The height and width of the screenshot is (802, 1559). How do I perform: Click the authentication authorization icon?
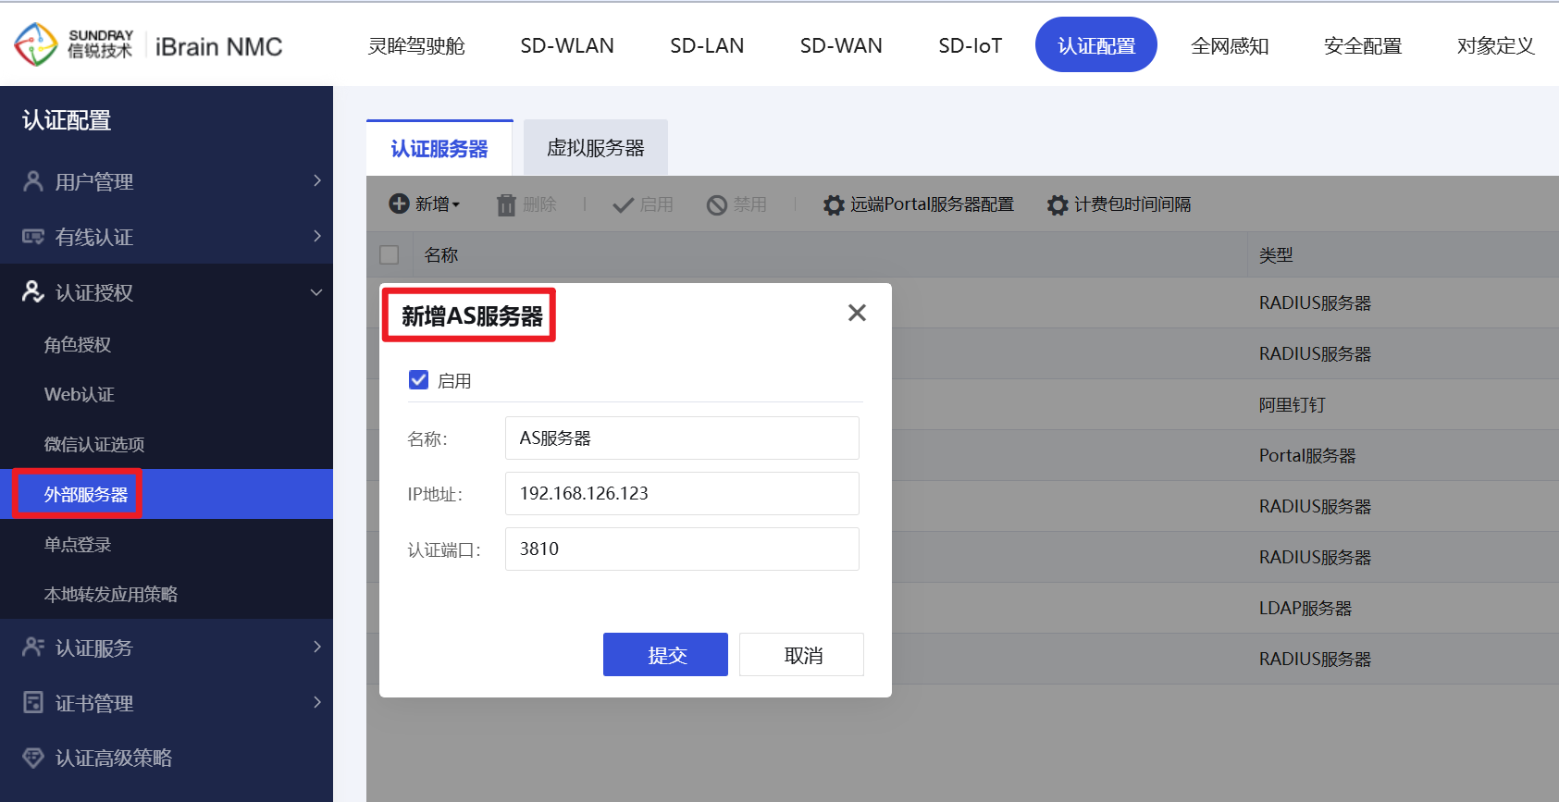pos(33,292)
